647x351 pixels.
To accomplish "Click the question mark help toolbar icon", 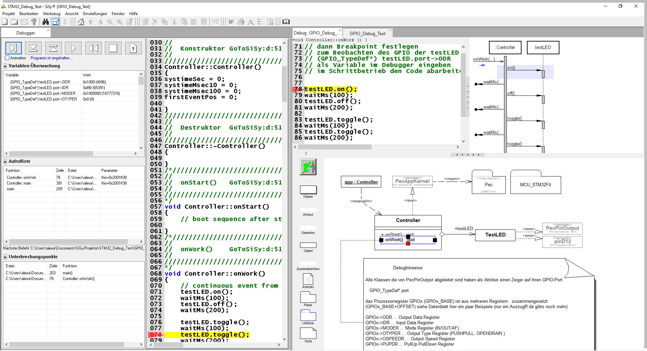I will pos(34,22).
